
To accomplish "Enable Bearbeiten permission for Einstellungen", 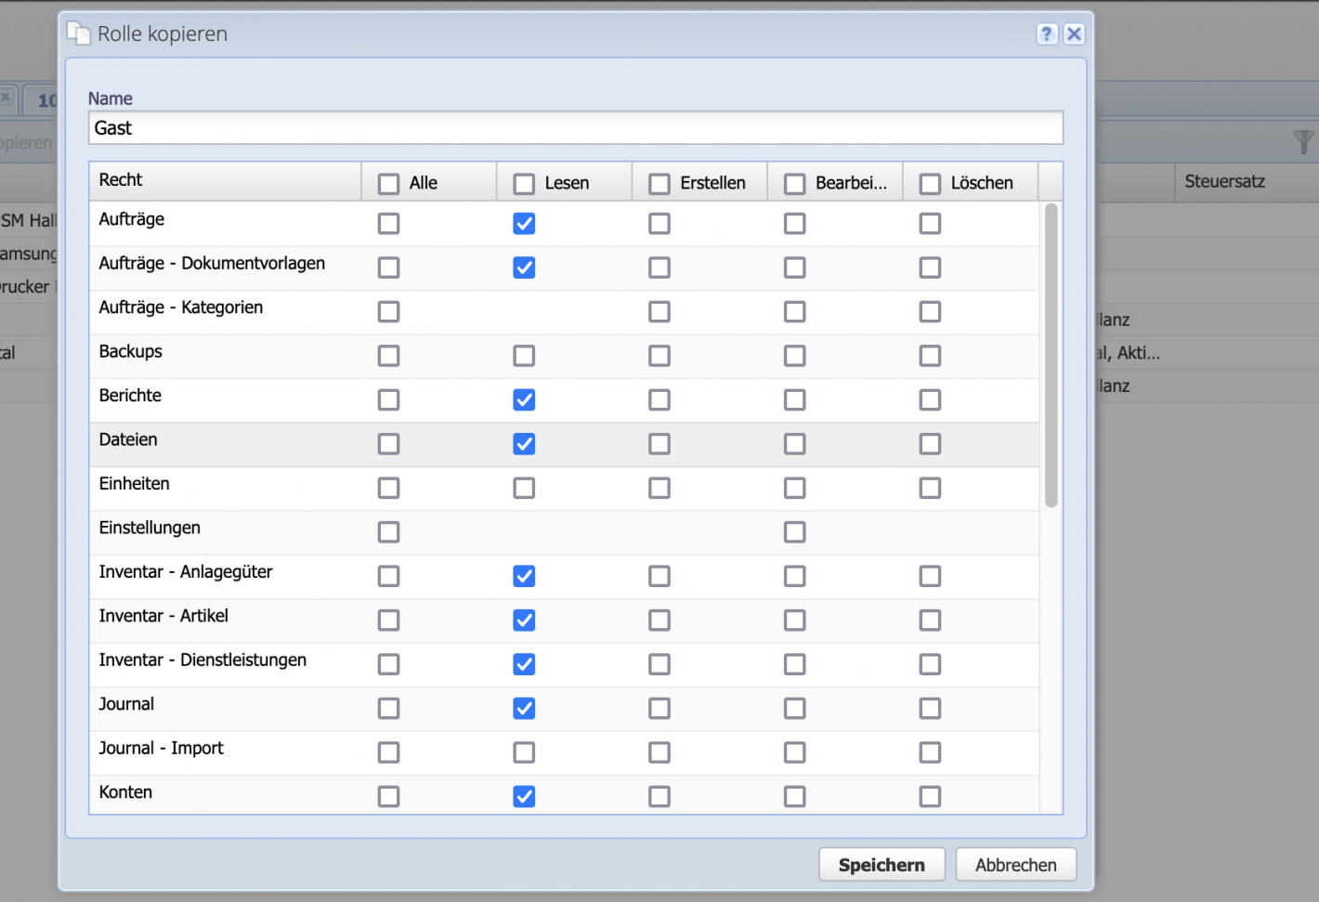I will (794, 531).
